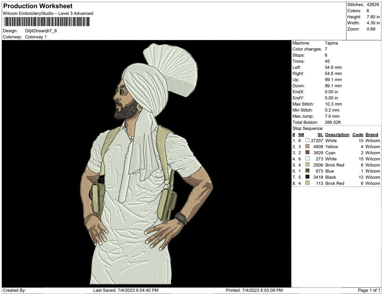This screenshot has height=294, width=383.
Task: Click the 'Description' column header
Action: click(x=337, y=134)
